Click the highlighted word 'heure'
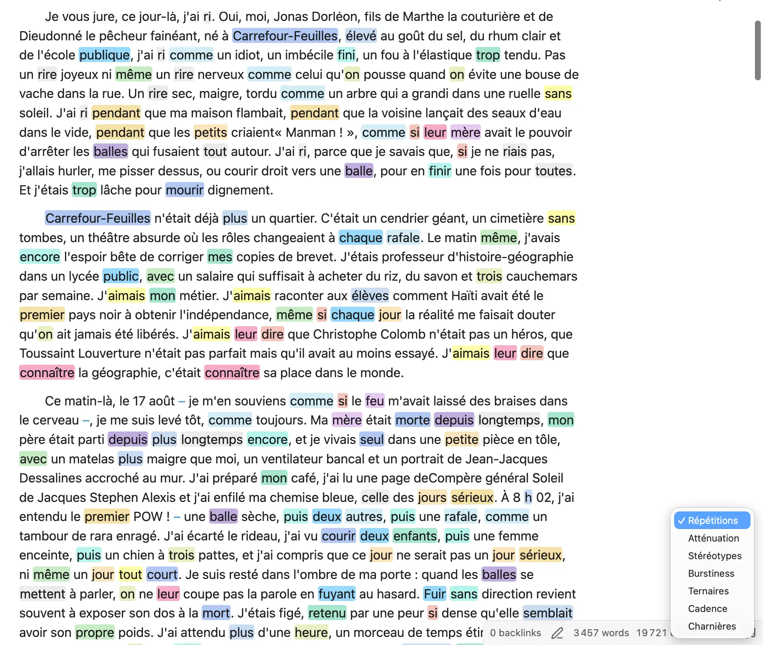The width and height of the screenshot is (763, 645). (x=311, y=632)
